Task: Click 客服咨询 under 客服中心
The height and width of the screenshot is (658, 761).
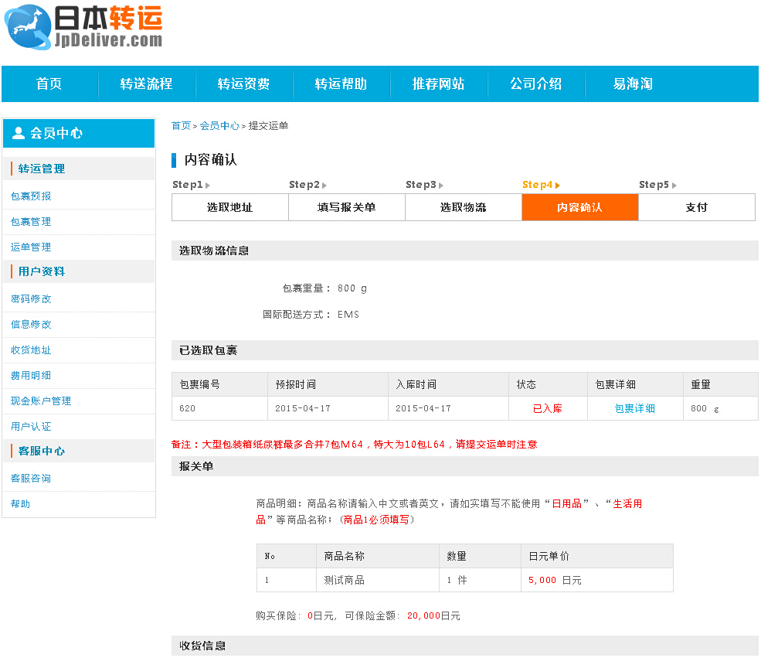Action: point(31,478)
